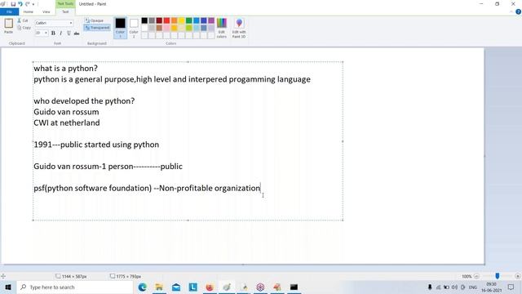Collapse the ribbon using the chevron arrow
This screenshot has height=294, width=522.
click(511, 11)
